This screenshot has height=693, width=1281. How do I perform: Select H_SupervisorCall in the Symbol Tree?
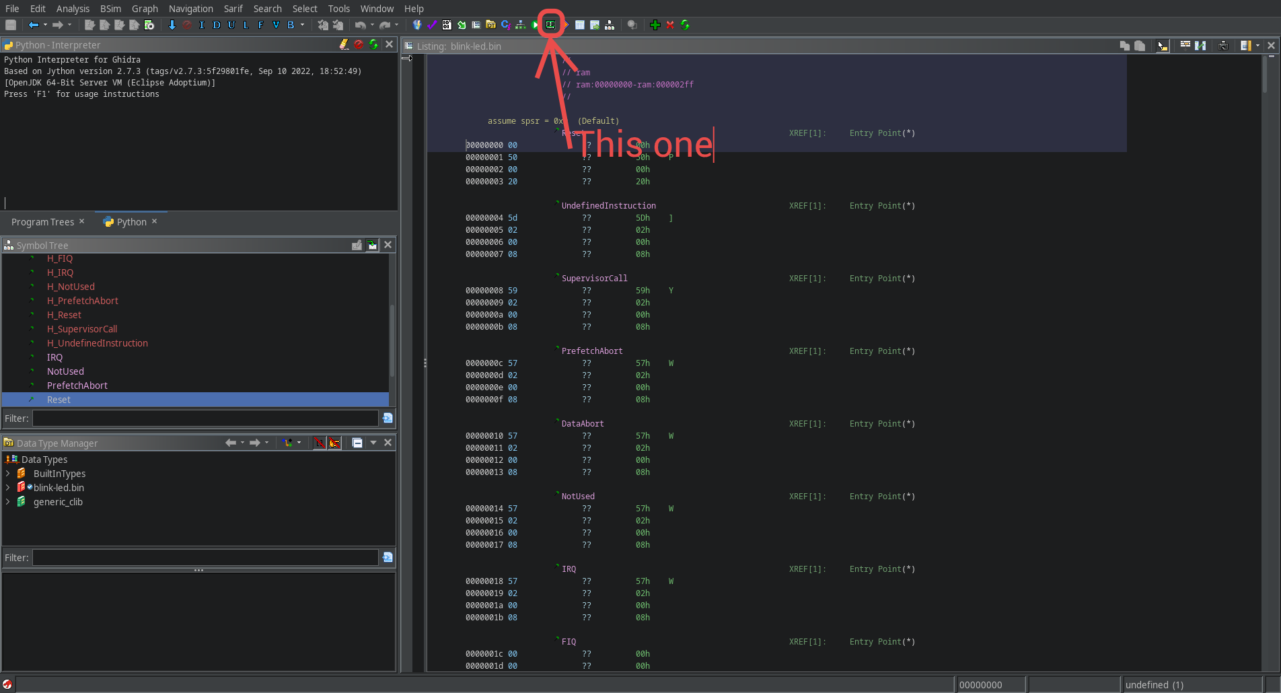coord(82,329)
